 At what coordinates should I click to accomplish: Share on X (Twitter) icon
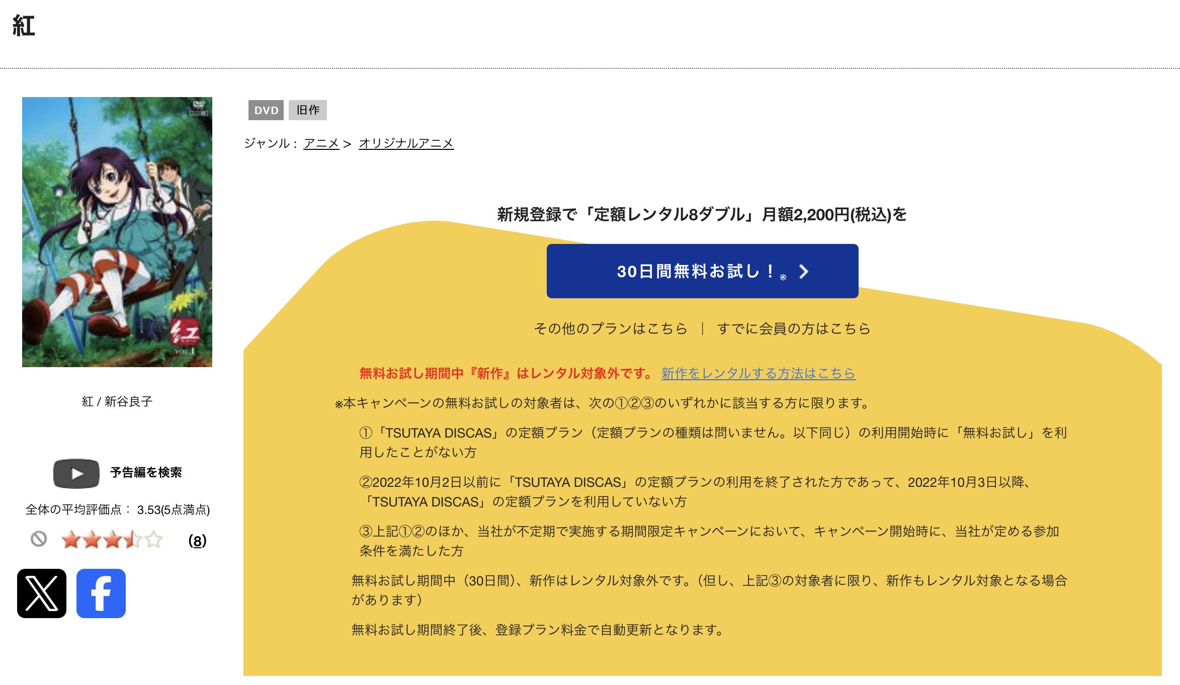pyautogui.click(x=42, y=593)
